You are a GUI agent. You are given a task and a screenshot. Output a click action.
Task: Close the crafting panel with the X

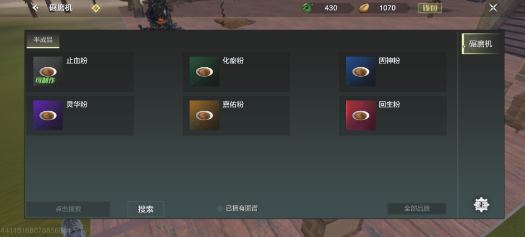point(493,8)
